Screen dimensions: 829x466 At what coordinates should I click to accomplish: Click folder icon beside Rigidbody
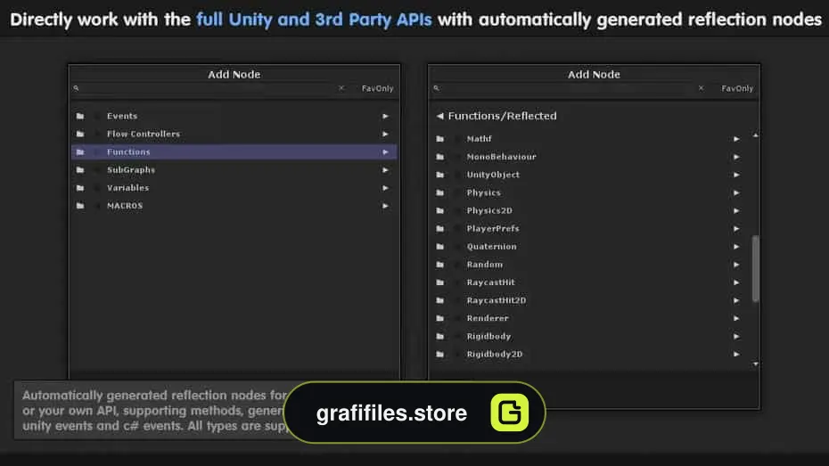439,337
